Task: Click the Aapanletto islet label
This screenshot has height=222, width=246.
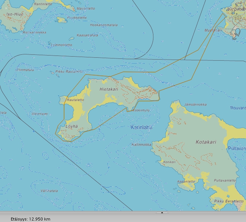Action: (186, 181)
